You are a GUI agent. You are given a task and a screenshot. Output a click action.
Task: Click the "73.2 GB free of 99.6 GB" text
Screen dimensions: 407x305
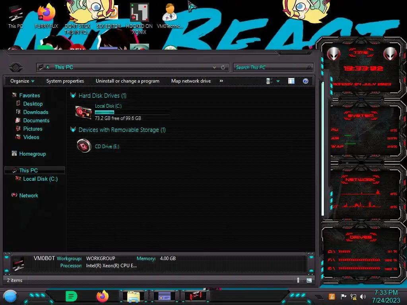118,118
